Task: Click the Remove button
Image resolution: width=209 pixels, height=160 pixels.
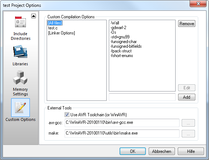Action: (187, 24)
